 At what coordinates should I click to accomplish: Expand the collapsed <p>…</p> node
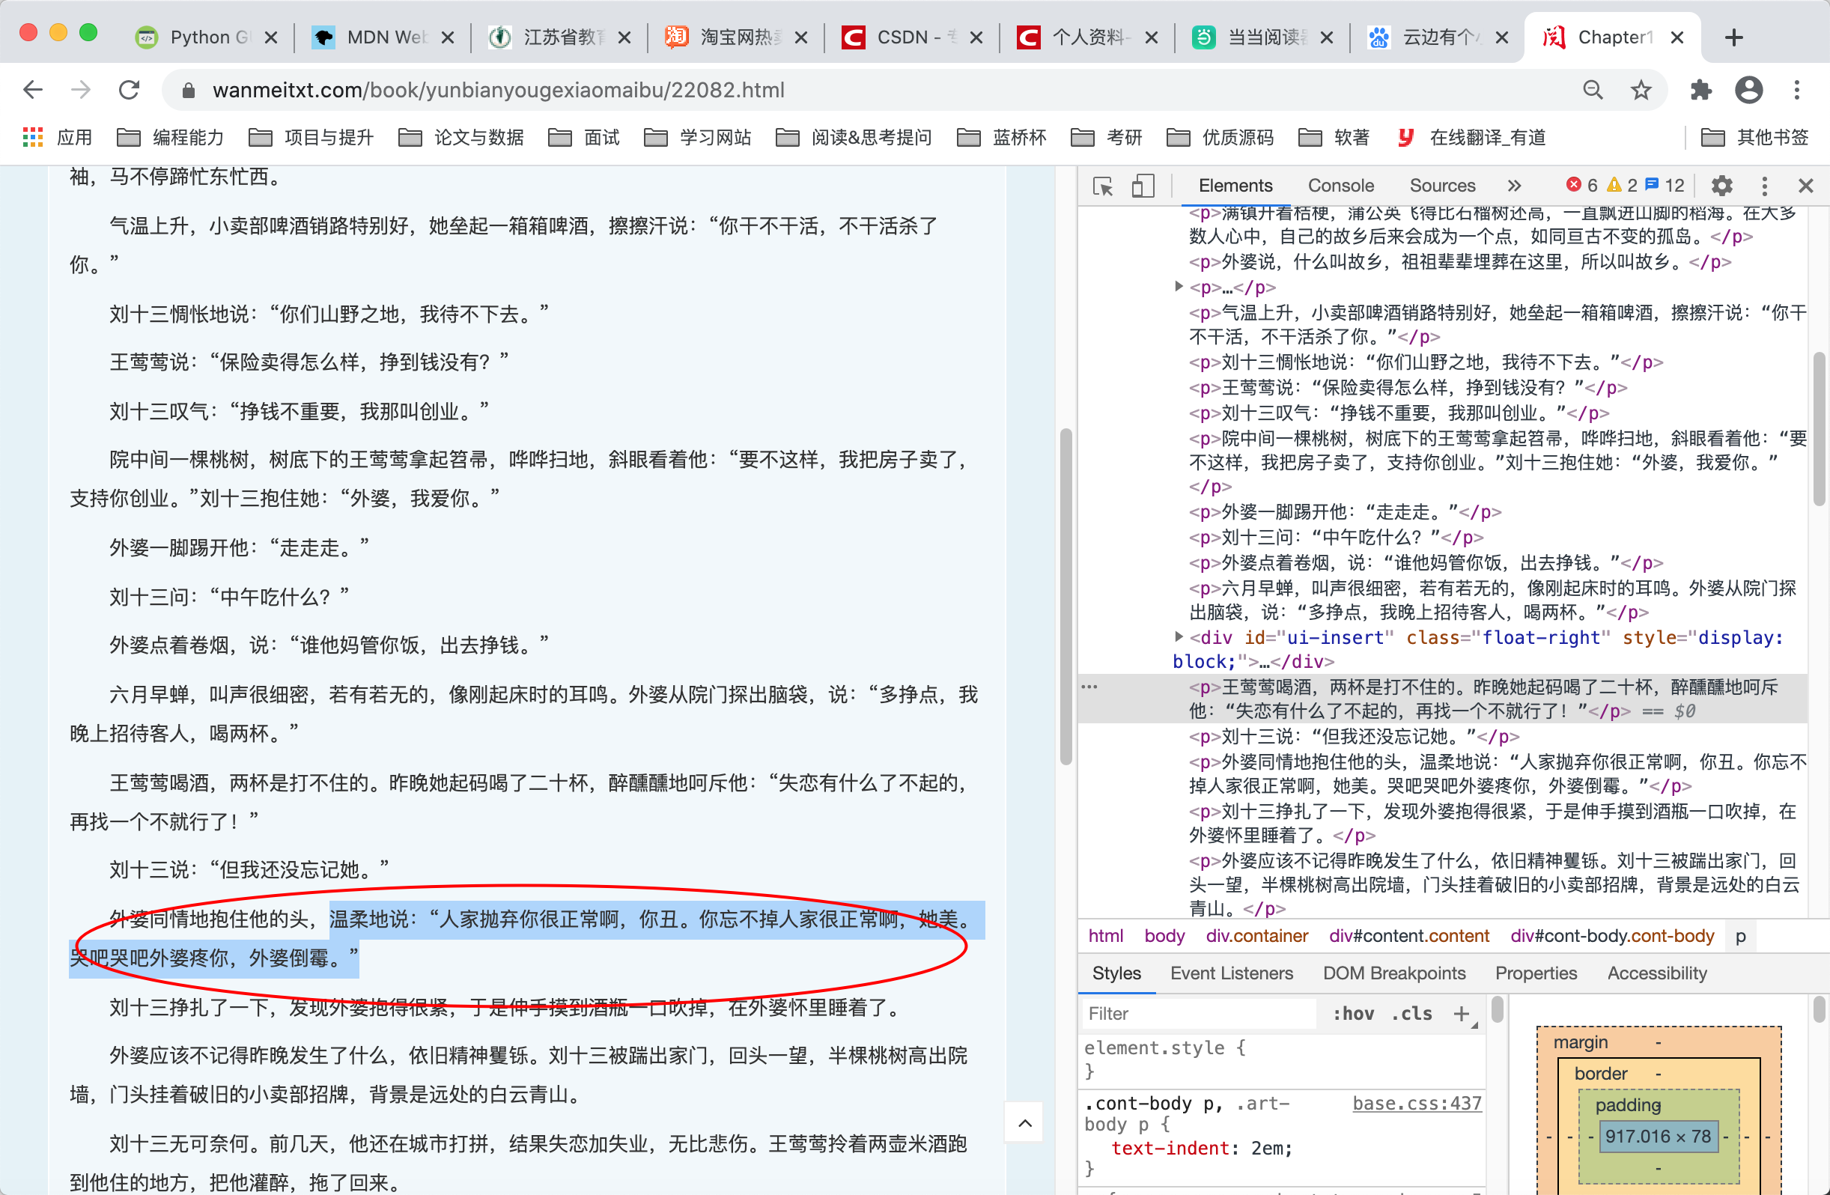[x=1179, y=287]
